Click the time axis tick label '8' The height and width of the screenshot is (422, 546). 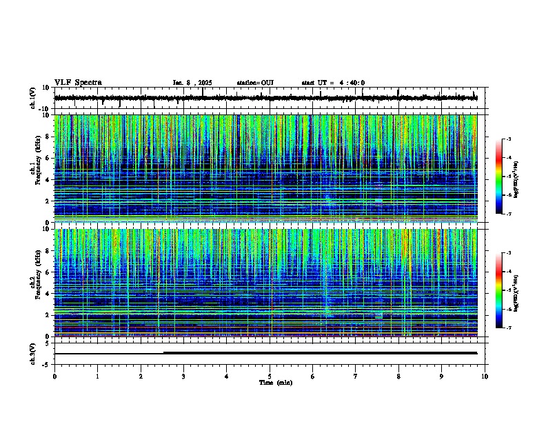[x=398, y=376]
